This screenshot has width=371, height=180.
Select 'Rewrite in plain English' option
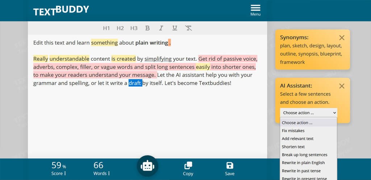click(308, 163)
